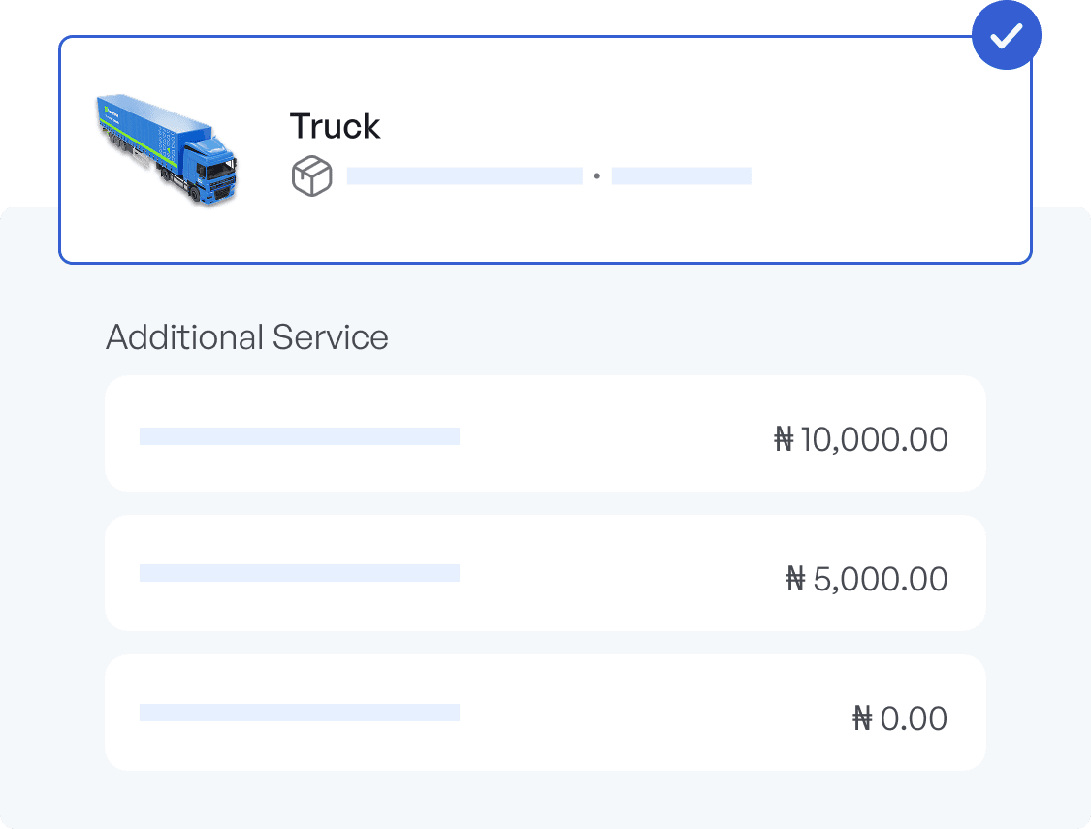Toggle selection of the Truck vehicle card
The width and height of the screenshot is (1091, 829).
pyautogui.click(x=545, y=150)
